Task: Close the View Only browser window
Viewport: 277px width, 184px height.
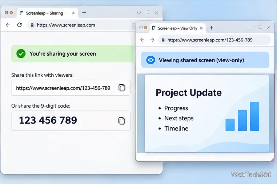Action: (269, 27)
